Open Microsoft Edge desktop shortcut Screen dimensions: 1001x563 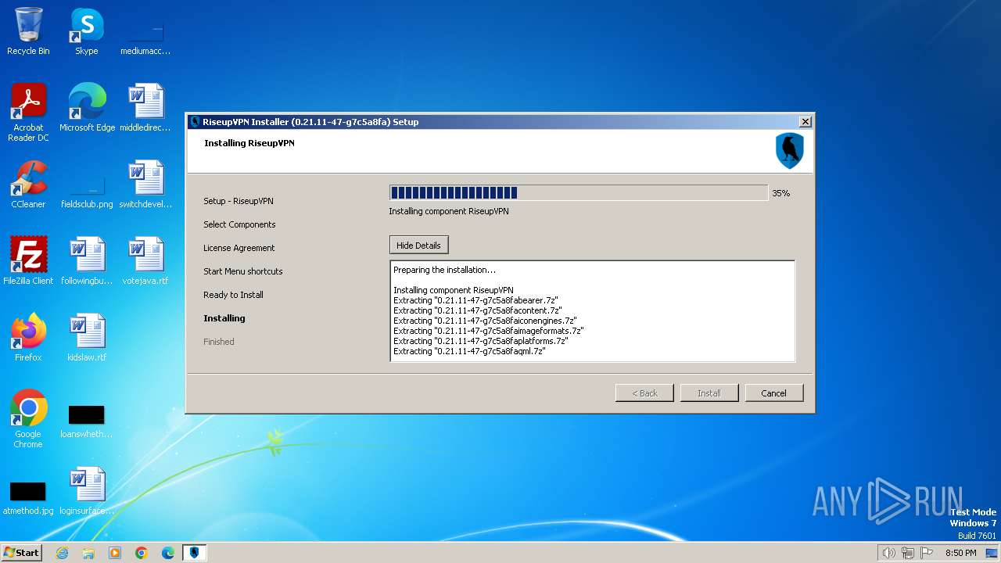pos(87,108)
